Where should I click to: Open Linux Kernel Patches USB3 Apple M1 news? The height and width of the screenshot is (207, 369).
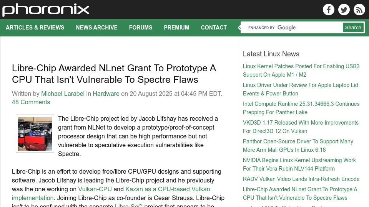coord(301,71)
